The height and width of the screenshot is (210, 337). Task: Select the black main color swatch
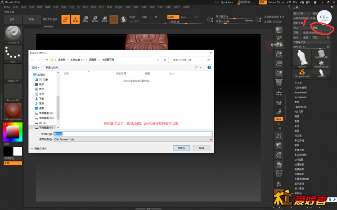click(x=8, y=151)
